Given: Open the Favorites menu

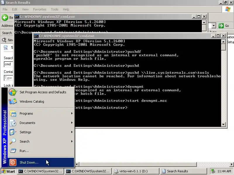Looking at the screenshot, I should 40,9.
